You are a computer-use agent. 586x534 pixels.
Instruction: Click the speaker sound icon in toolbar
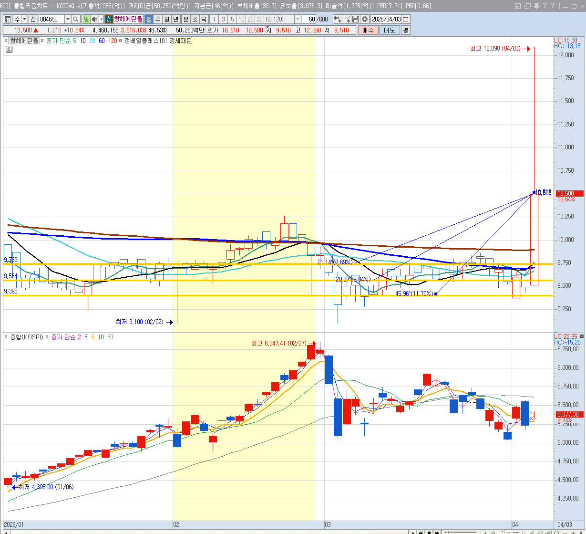pyautogui.click(x=94, y=19)
